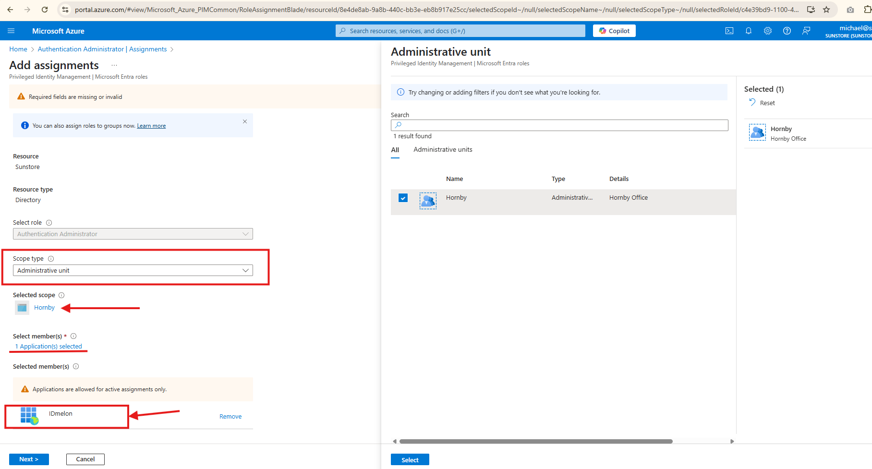Show info tooltip for Scope type

[x=51, y=259]
